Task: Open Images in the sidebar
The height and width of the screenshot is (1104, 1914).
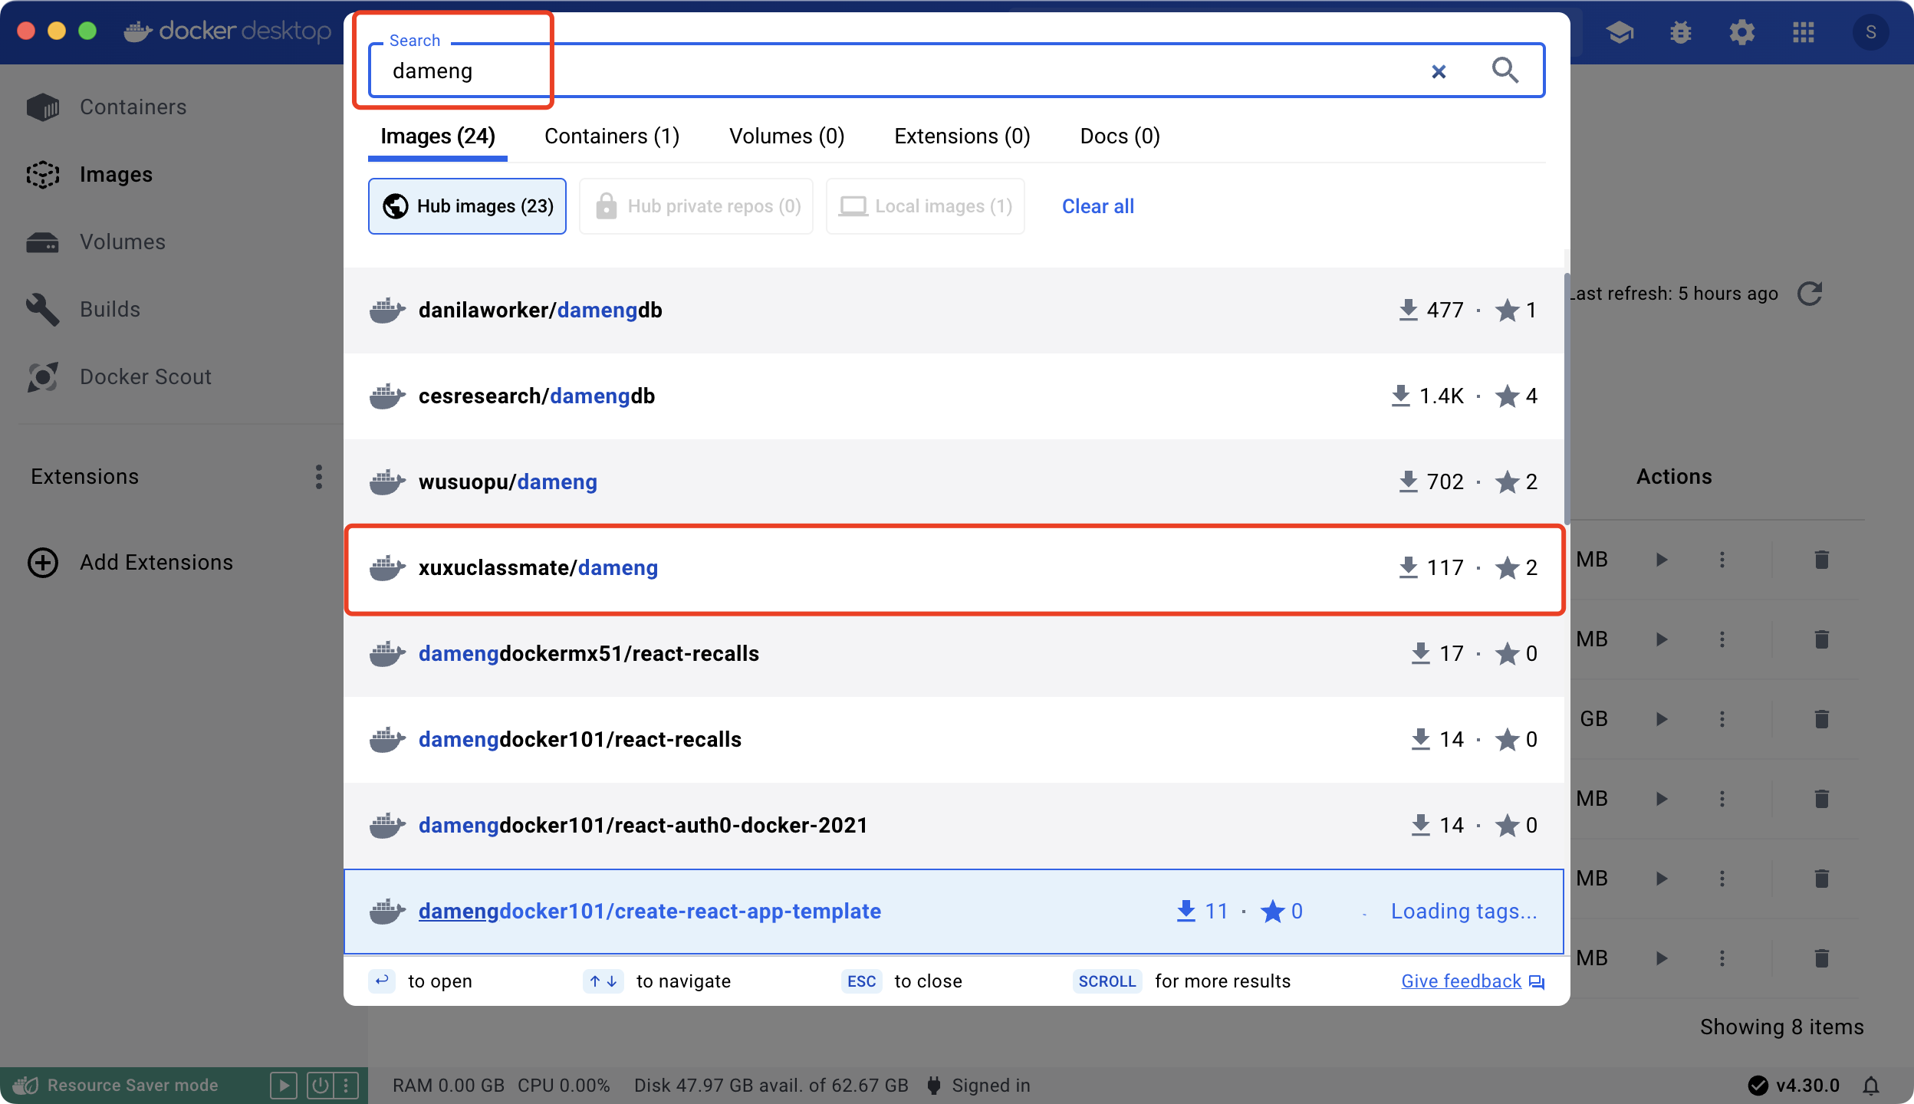Action: point(172,175)
